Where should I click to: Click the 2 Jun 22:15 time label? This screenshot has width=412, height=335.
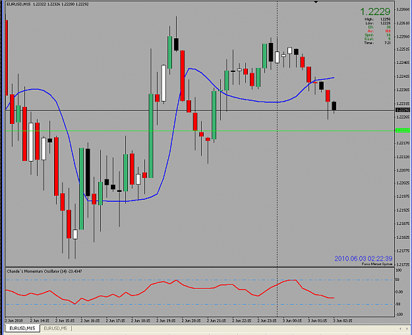tap(241, 320)
